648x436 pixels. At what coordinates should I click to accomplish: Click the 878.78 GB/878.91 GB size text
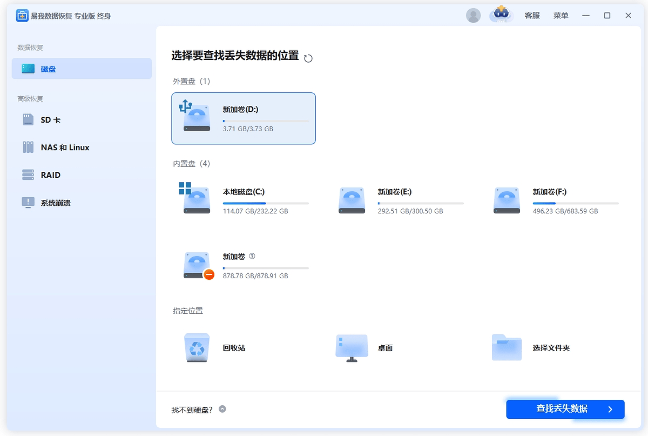pos(255,276)
